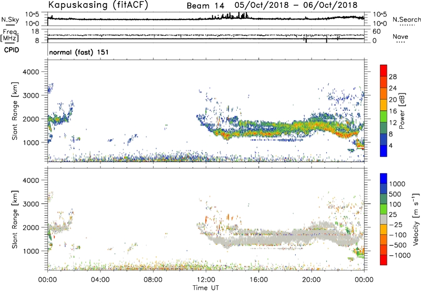Click the gray segment of Velocity color bar
Viewport: 421px width, 291px height.
pos(384,219)
